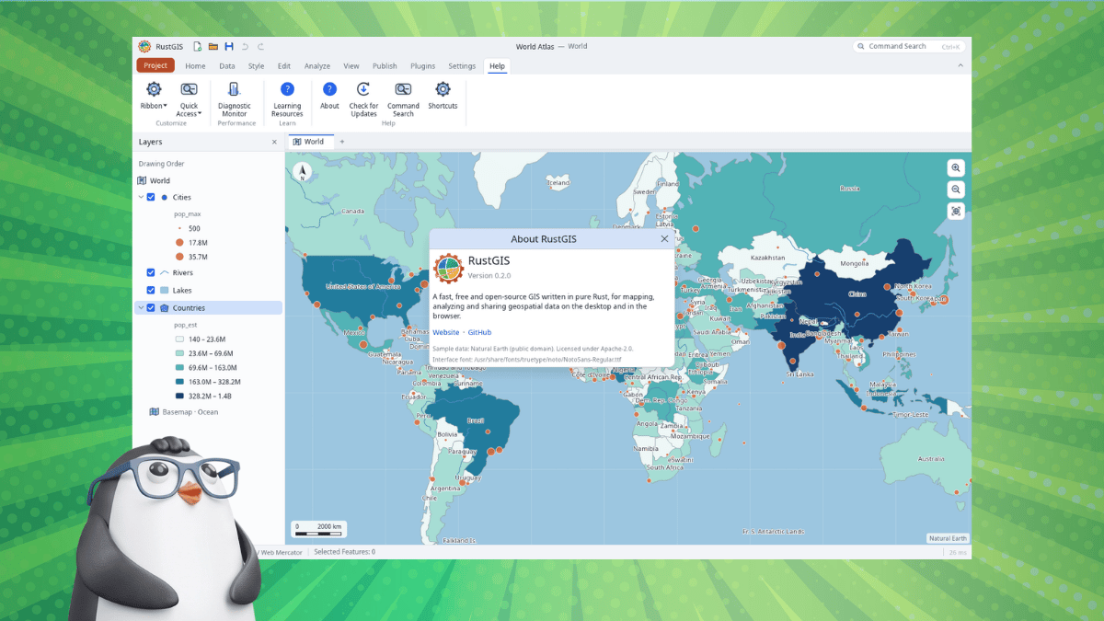Collapse the ribbon with the chevron
Screen dimensions: 1104x621
[960, 65]
